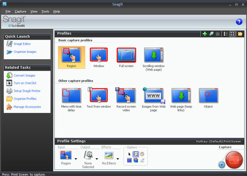Pick the Scrolling window (Web page) profile
Viewport: 247px width, 176px height.
click(x=154, y=59)
